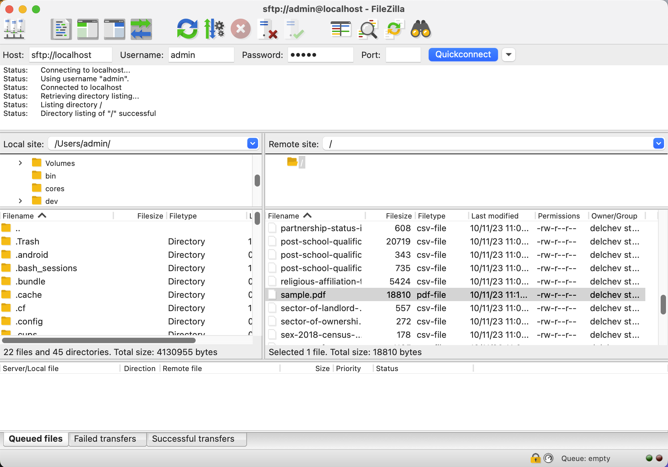Switch to the Queued files tab

point(36,439)
